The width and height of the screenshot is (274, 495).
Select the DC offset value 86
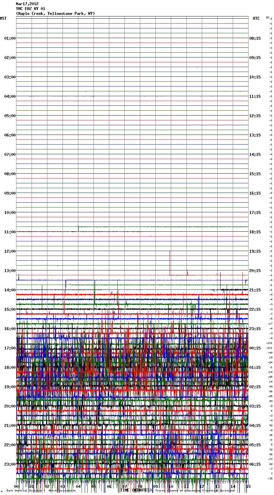point(271,391)
